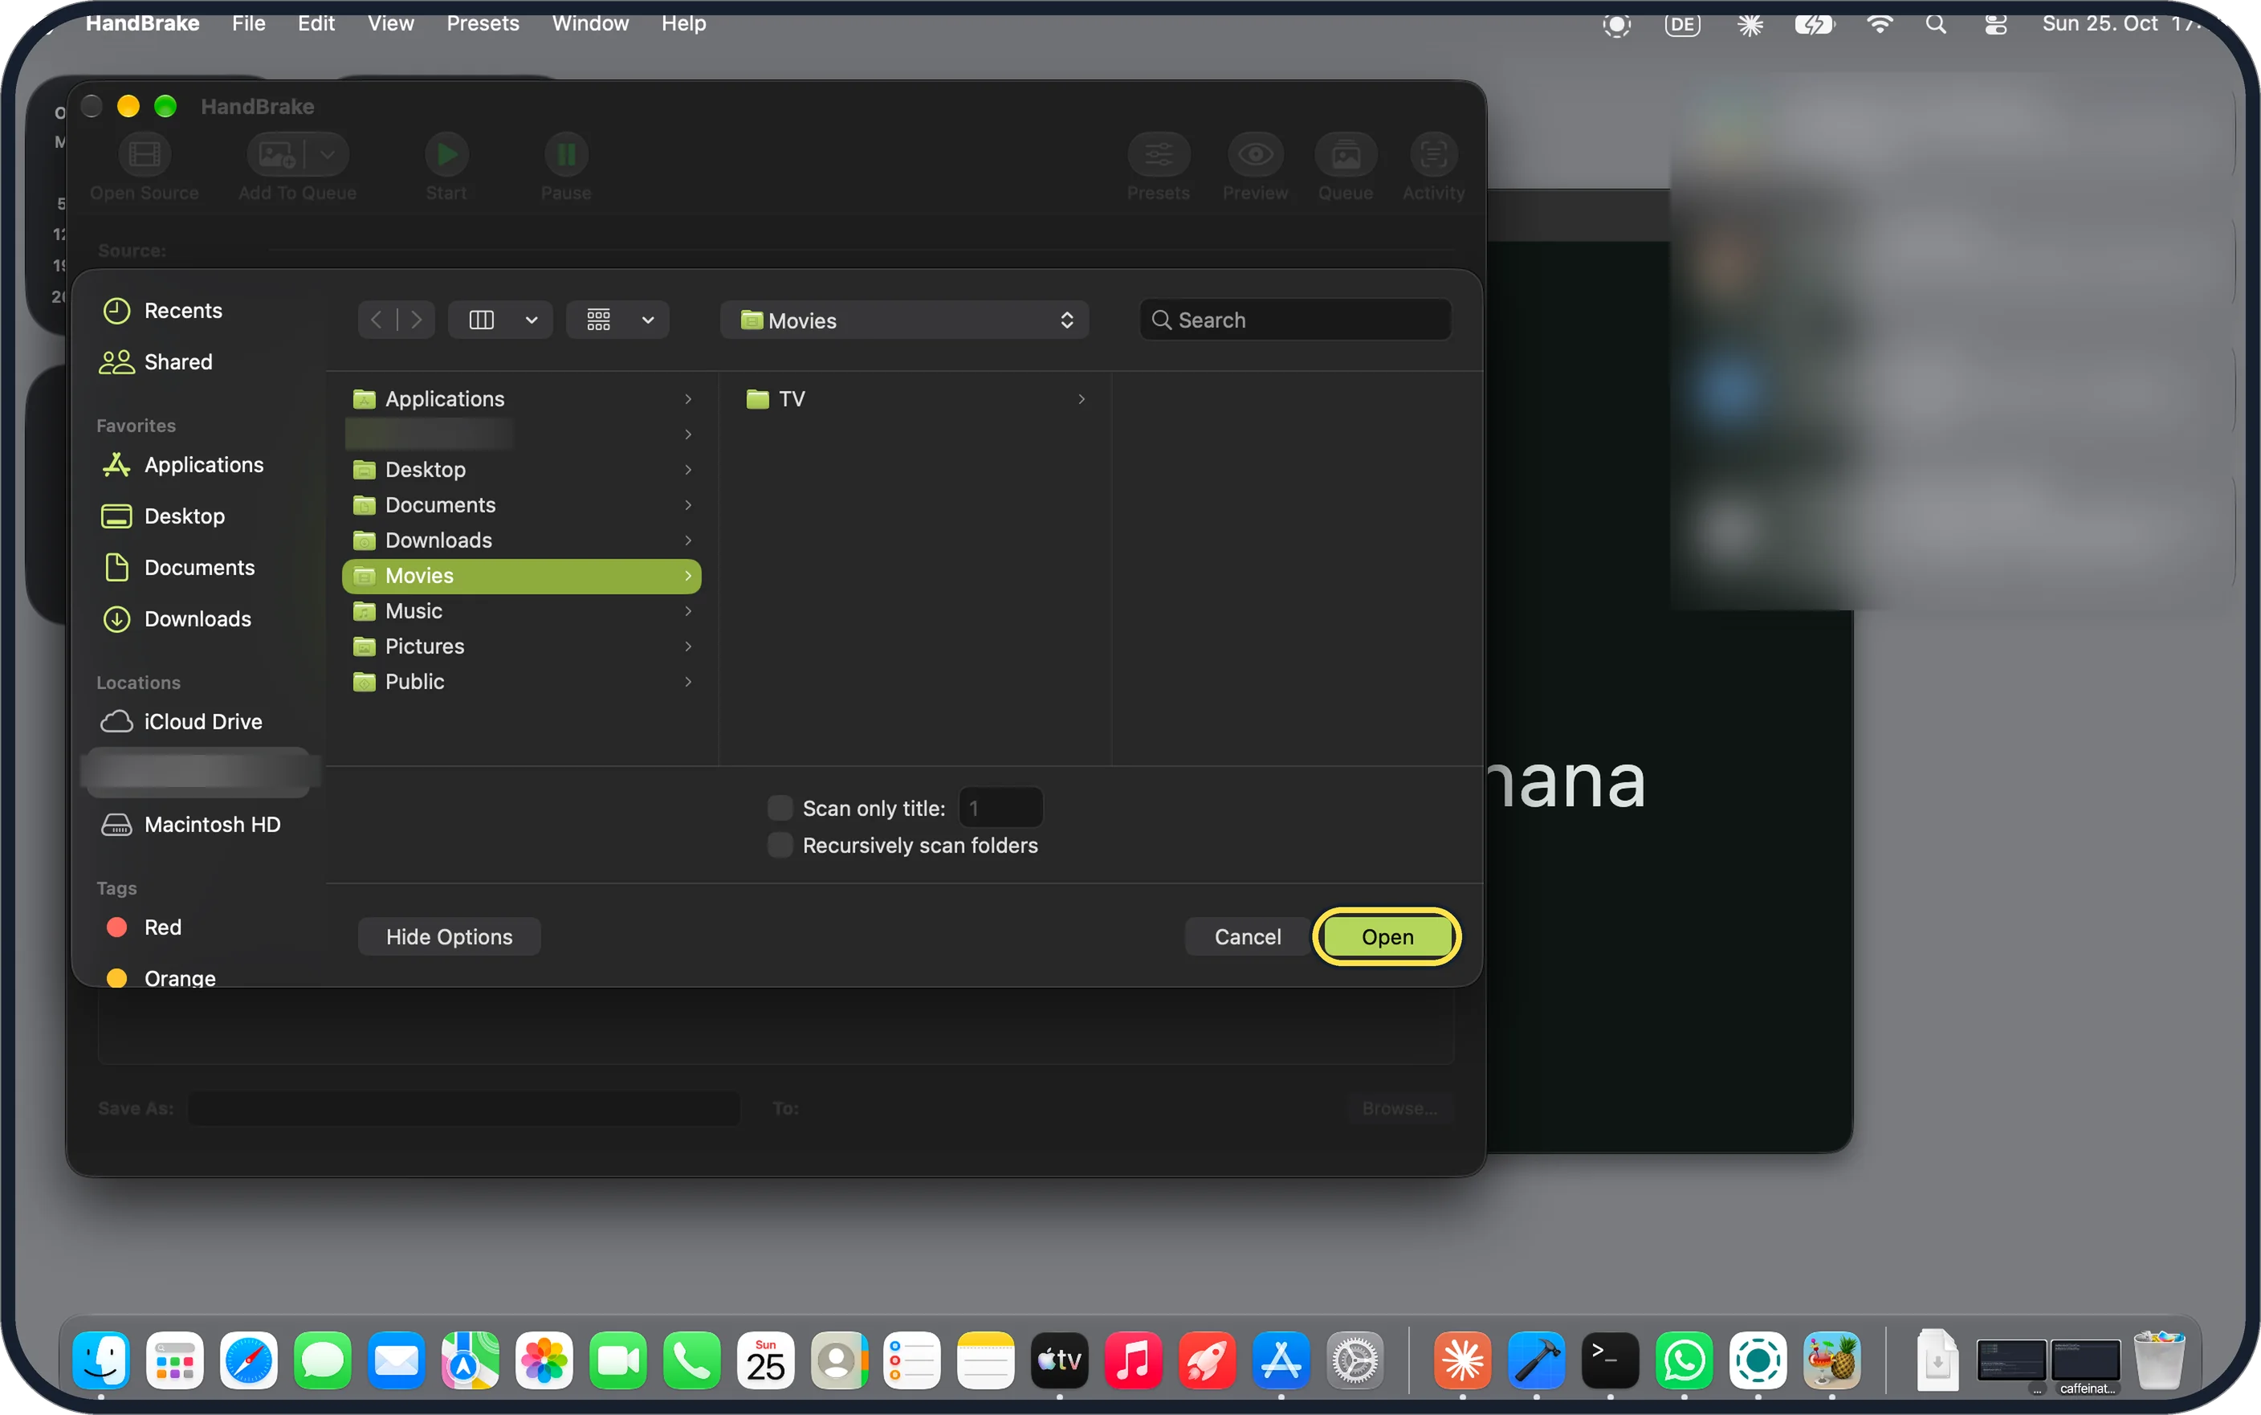The width and height of the screenshot is (2261, 1415).
Task: Go back with the left chevron
Action: click(x=376, y=320)
